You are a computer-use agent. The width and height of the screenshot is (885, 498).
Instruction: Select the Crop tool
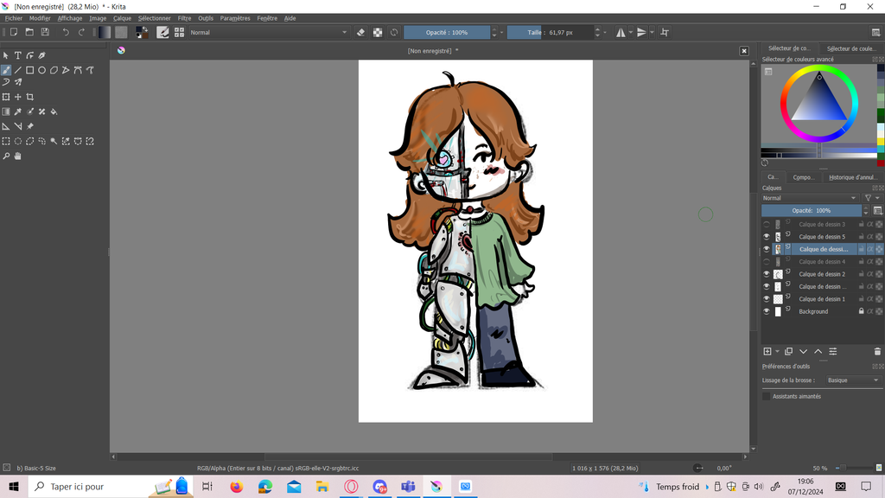point(29,97)
